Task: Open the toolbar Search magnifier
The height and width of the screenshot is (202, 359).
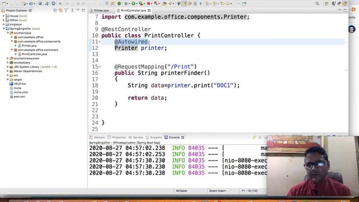Action: pyautogui.click(x=317, y=4)
